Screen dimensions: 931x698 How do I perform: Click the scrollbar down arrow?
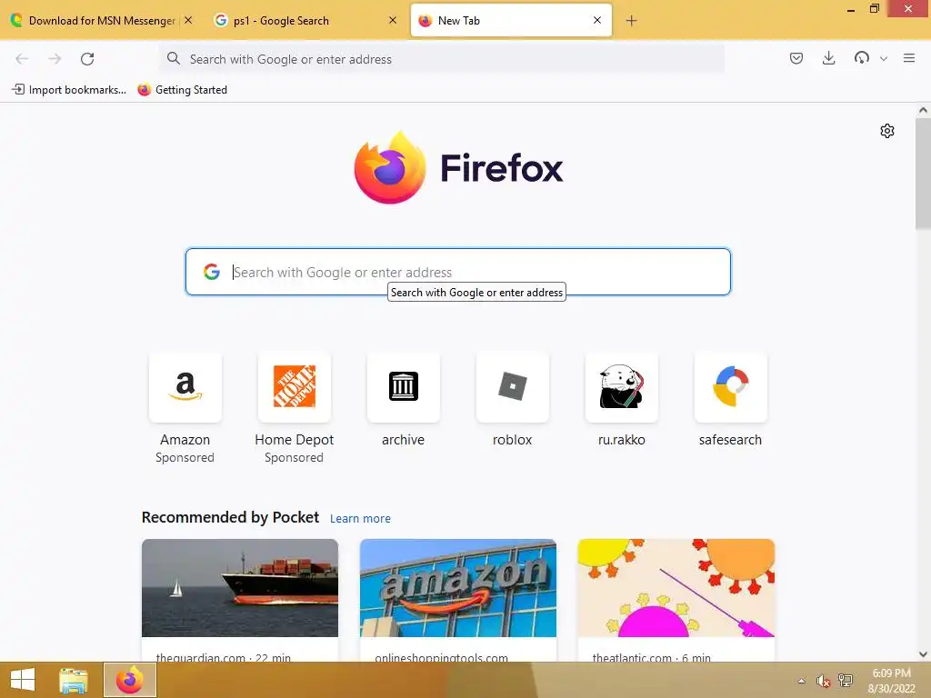[923, 654]
